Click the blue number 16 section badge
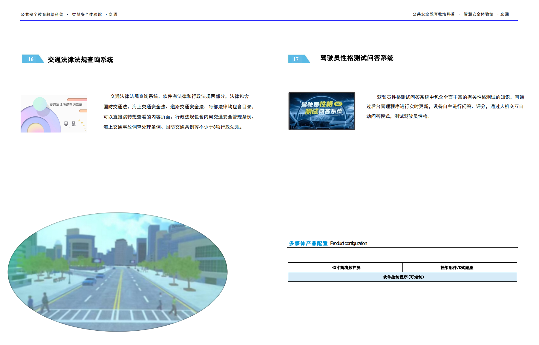The width and height of the screenshot is (539, 345). (32, 59)
